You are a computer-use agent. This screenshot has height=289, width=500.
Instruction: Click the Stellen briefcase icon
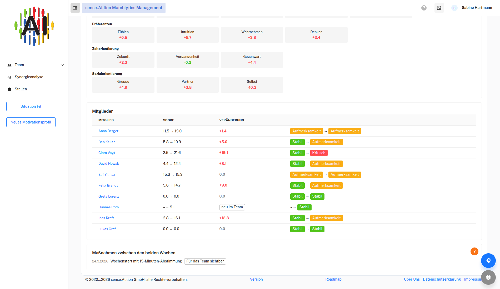coord(9,89)
